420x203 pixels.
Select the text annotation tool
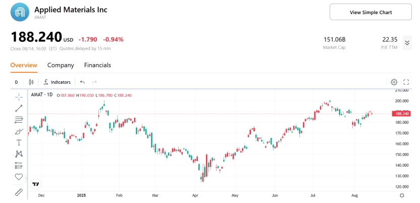tap(19, 143)
